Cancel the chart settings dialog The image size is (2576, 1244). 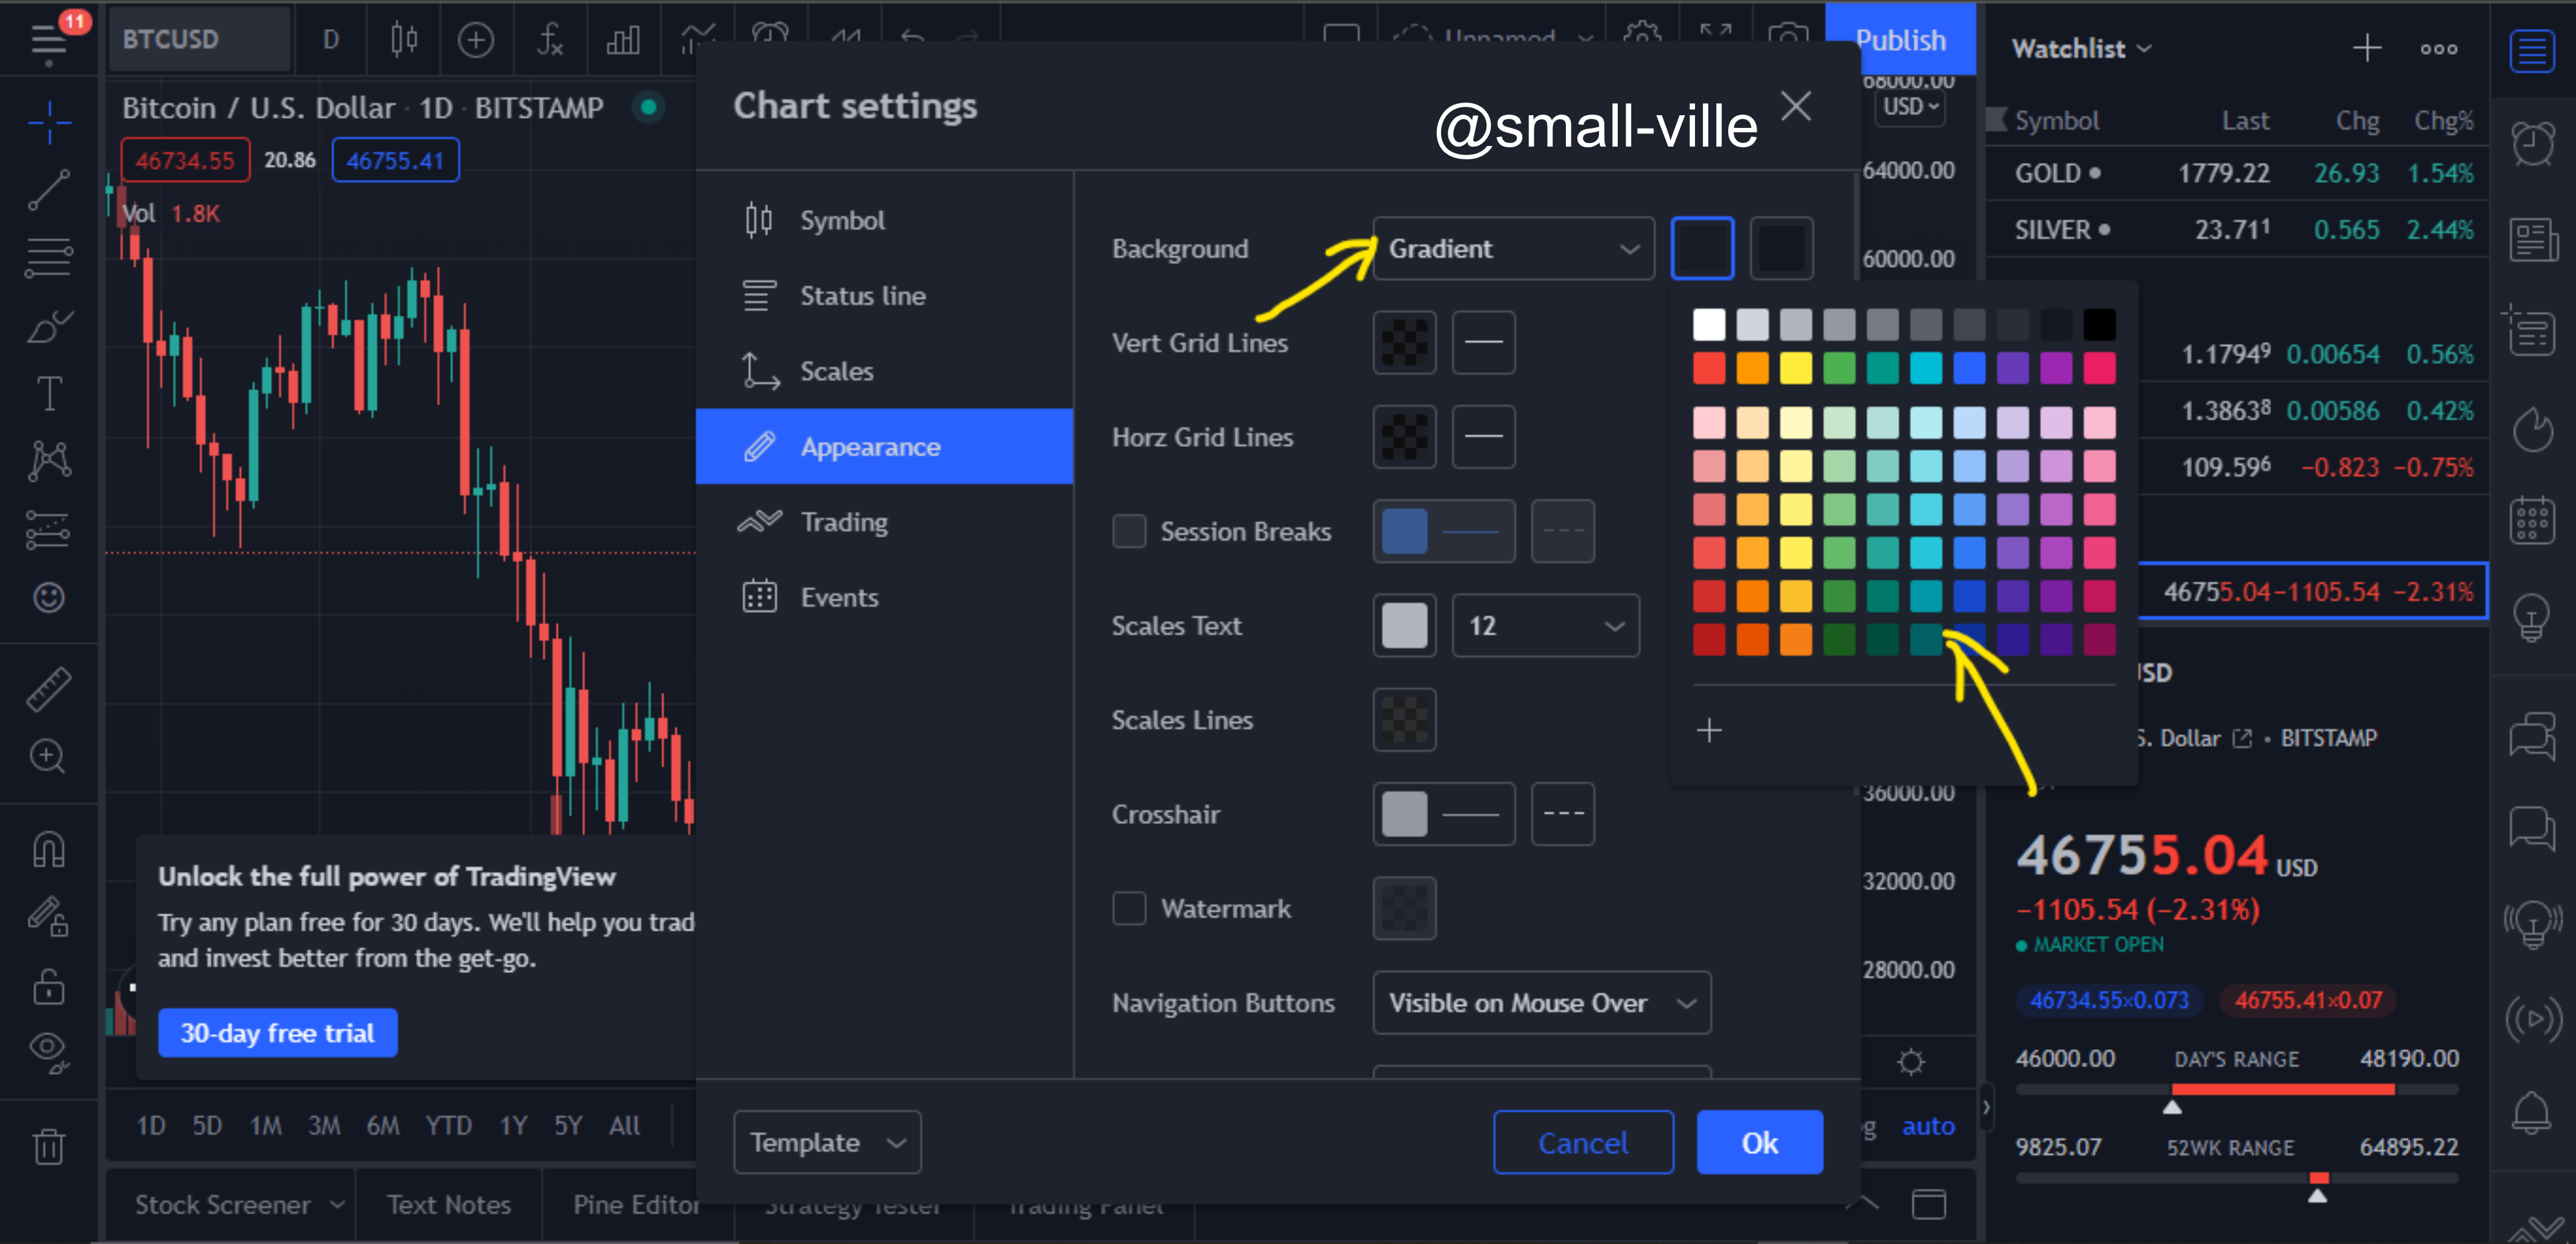tap(1583, 1142)
